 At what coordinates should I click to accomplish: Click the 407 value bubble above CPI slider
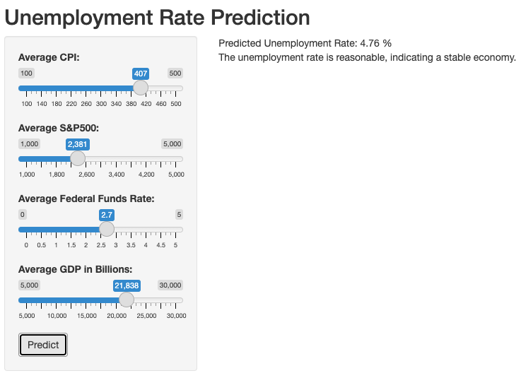click(x=141, y=73)
